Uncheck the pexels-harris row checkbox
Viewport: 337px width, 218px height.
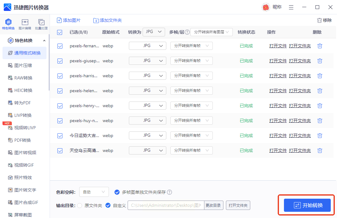[x=60, y=76]
